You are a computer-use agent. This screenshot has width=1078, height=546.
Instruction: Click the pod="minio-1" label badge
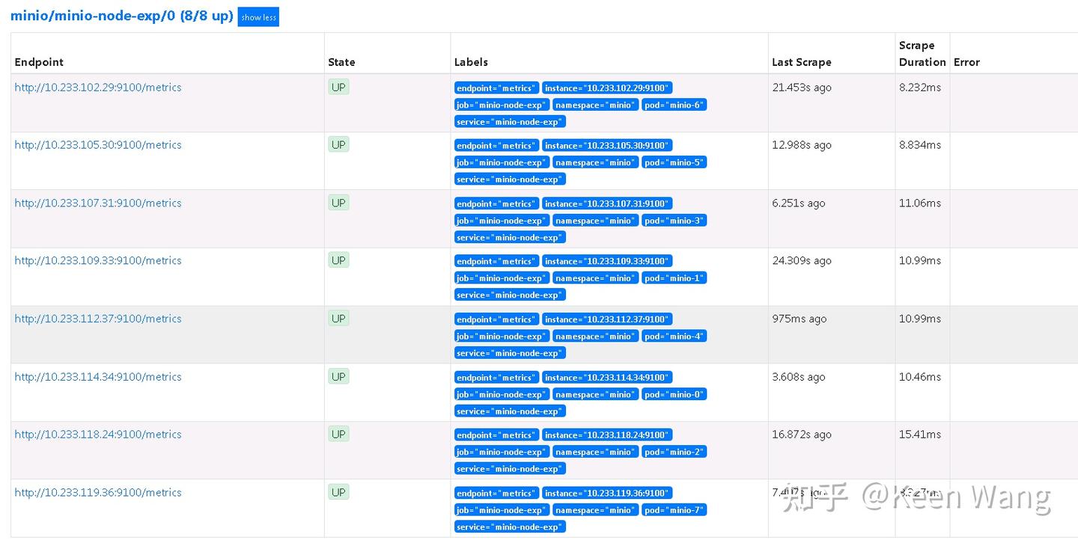pyautogui.click(x=674, y=278)
